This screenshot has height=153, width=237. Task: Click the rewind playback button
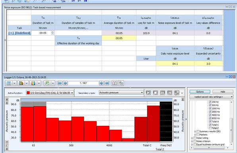tap(163, 93)
